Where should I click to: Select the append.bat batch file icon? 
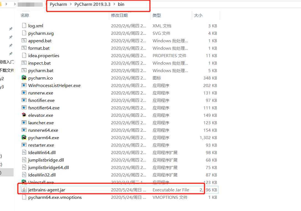24,41
